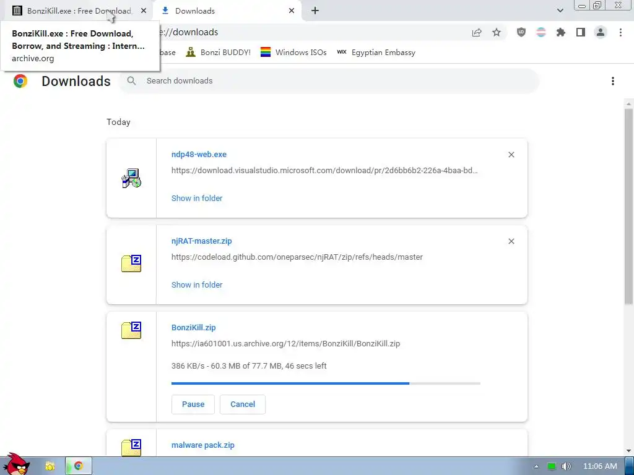The image size is (634, 475).
Task: Click the Search downloads field
Action: [x=329, y=81]
